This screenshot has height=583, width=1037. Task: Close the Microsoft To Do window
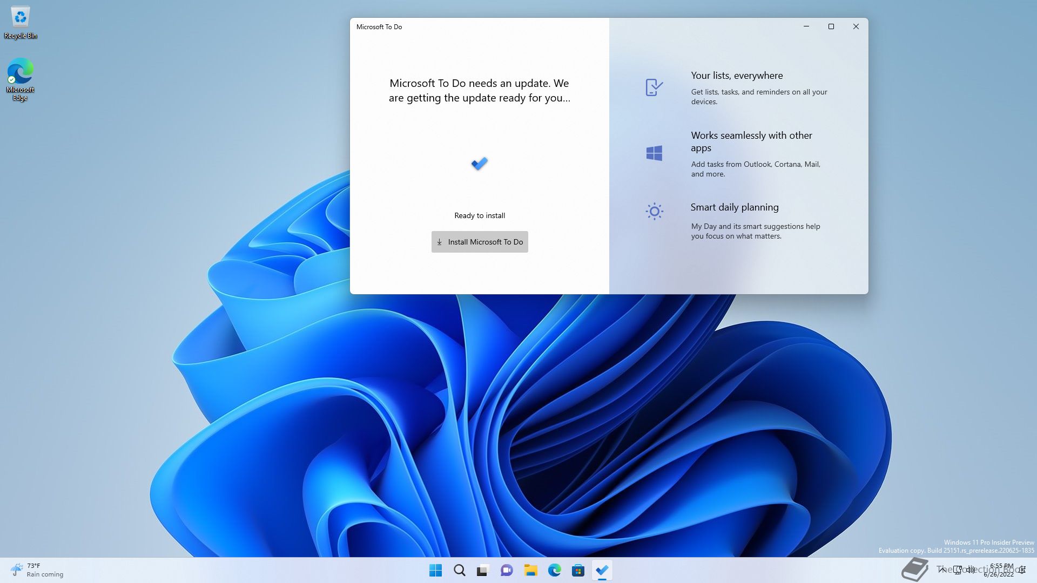coord(856,26)
